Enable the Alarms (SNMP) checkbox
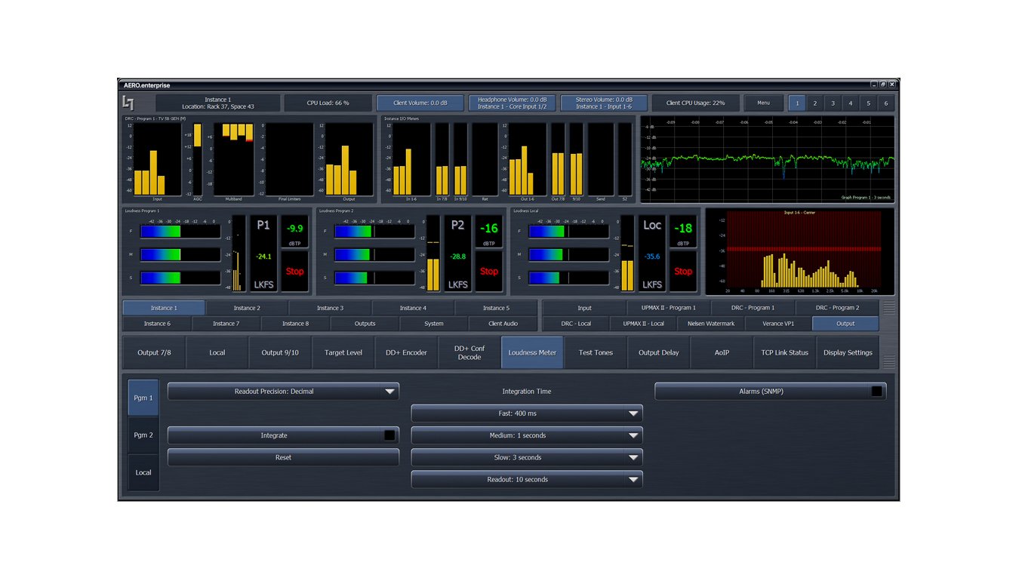 (876, 392)
